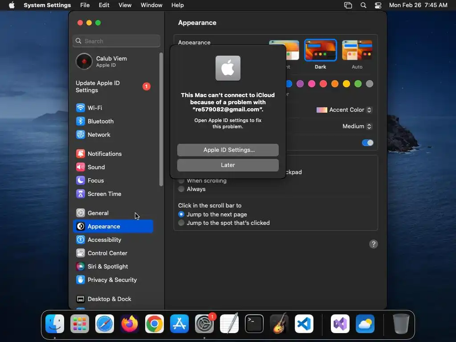Screen dimensions: 456x342
Task: Click the Apple ID Settings... button
Action: point(228,150)
